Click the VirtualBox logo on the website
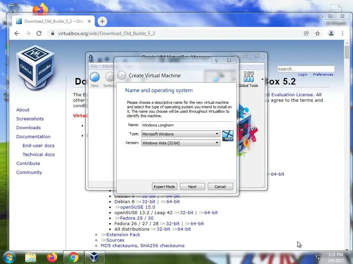Image resolution: width=353 pixels, height=264 pixels. point(36,67)
